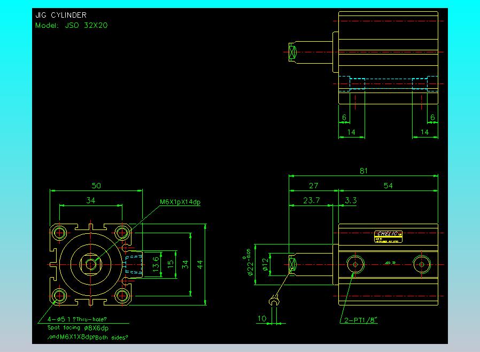
Task: Click the crossed rod-end symbol in the top view
Action: [x=292, y=52]
